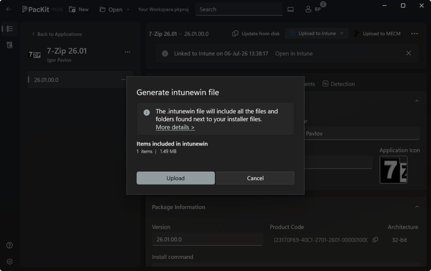Click the computer device icon

click(x=290, y=9)
